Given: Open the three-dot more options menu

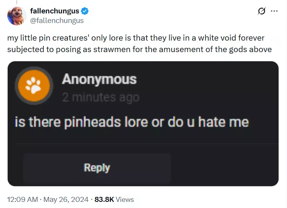Looking at the screenshot, I should click(x=274, y=11).
